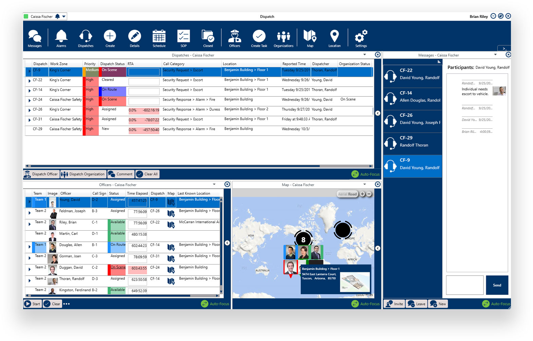This screenshot has width=533, height=341.
Task: Toggle Auto-Focus in the Map panel
Action: tap(365, 304)
